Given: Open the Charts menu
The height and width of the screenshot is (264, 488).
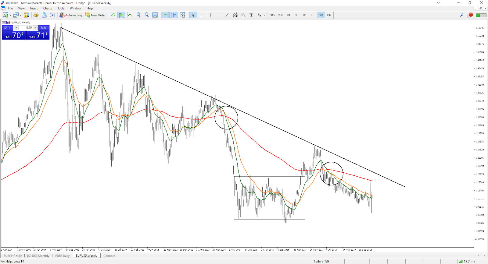Looking at the screenshot, I should click(47, 8).
